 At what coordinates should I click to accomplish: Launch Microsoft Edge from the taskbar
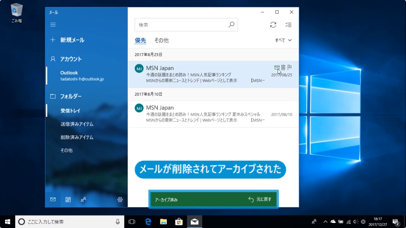[148, 222]
